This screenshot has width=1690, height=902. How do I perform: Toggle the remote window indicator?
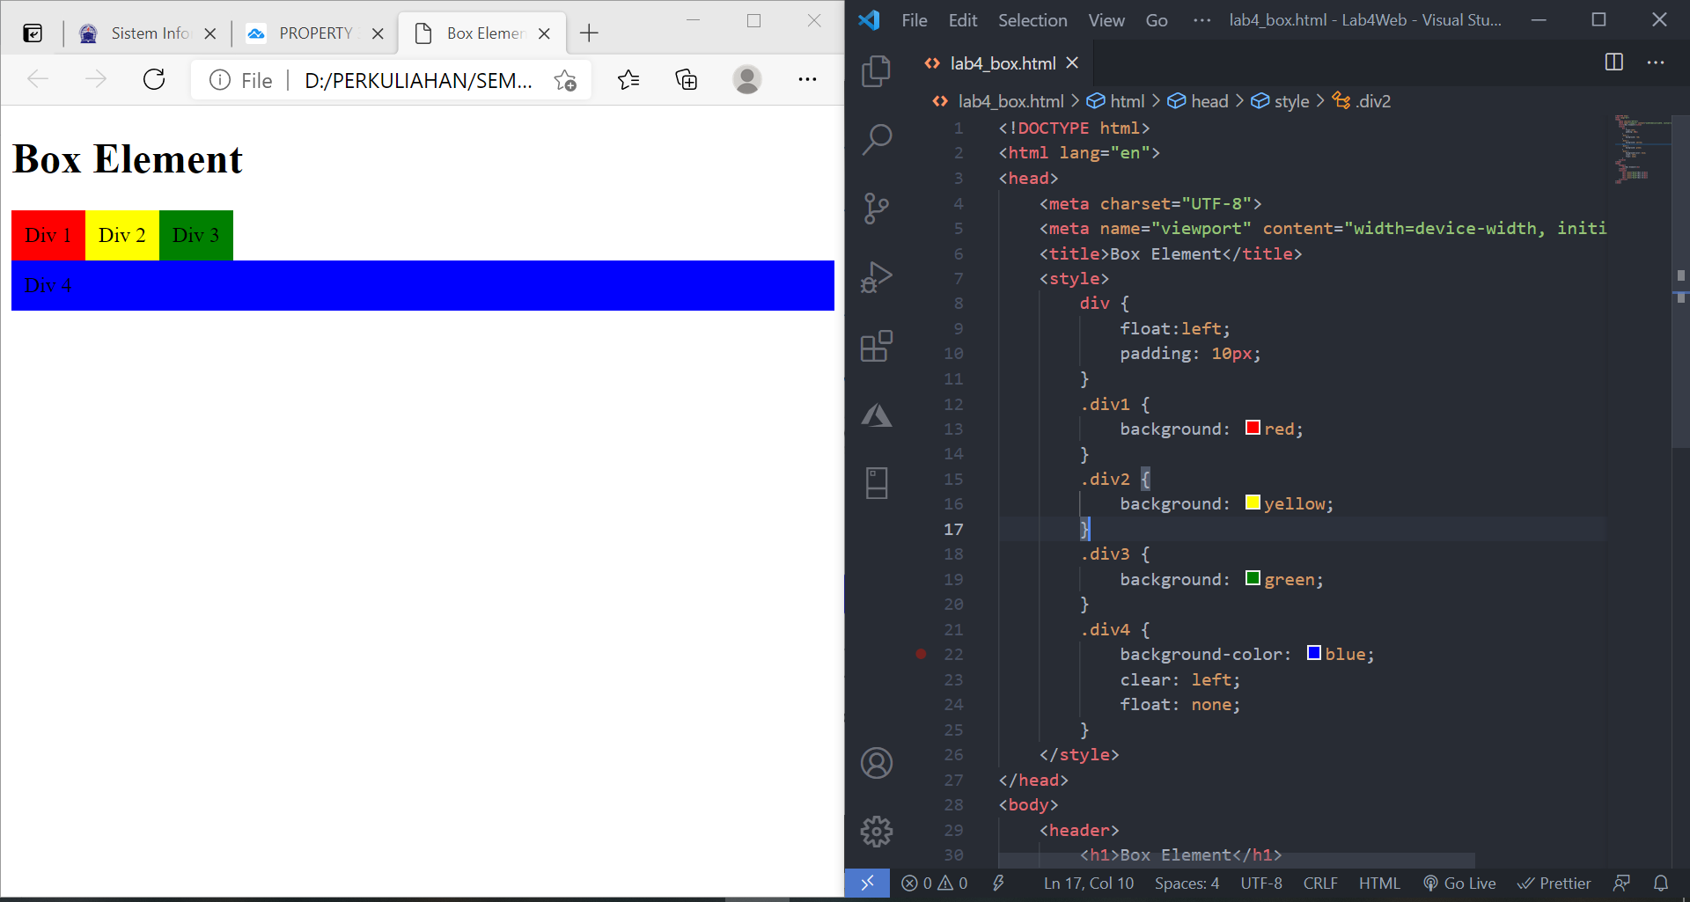[x=868, y=883]
